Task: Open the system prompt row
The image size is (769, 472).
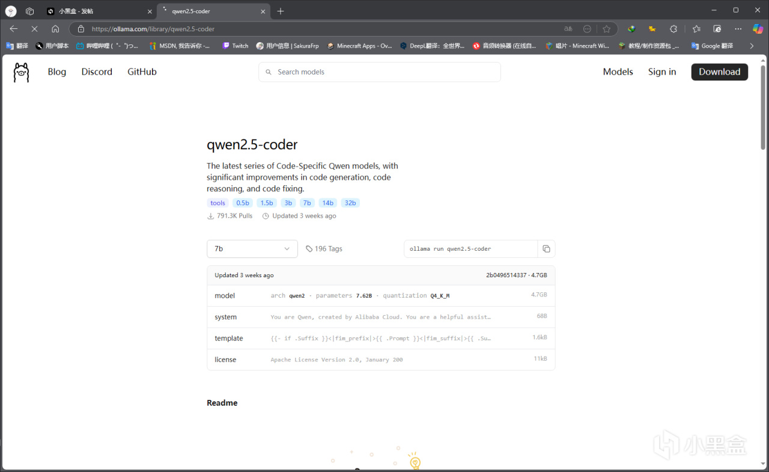Action: click(x=381, y=317)
